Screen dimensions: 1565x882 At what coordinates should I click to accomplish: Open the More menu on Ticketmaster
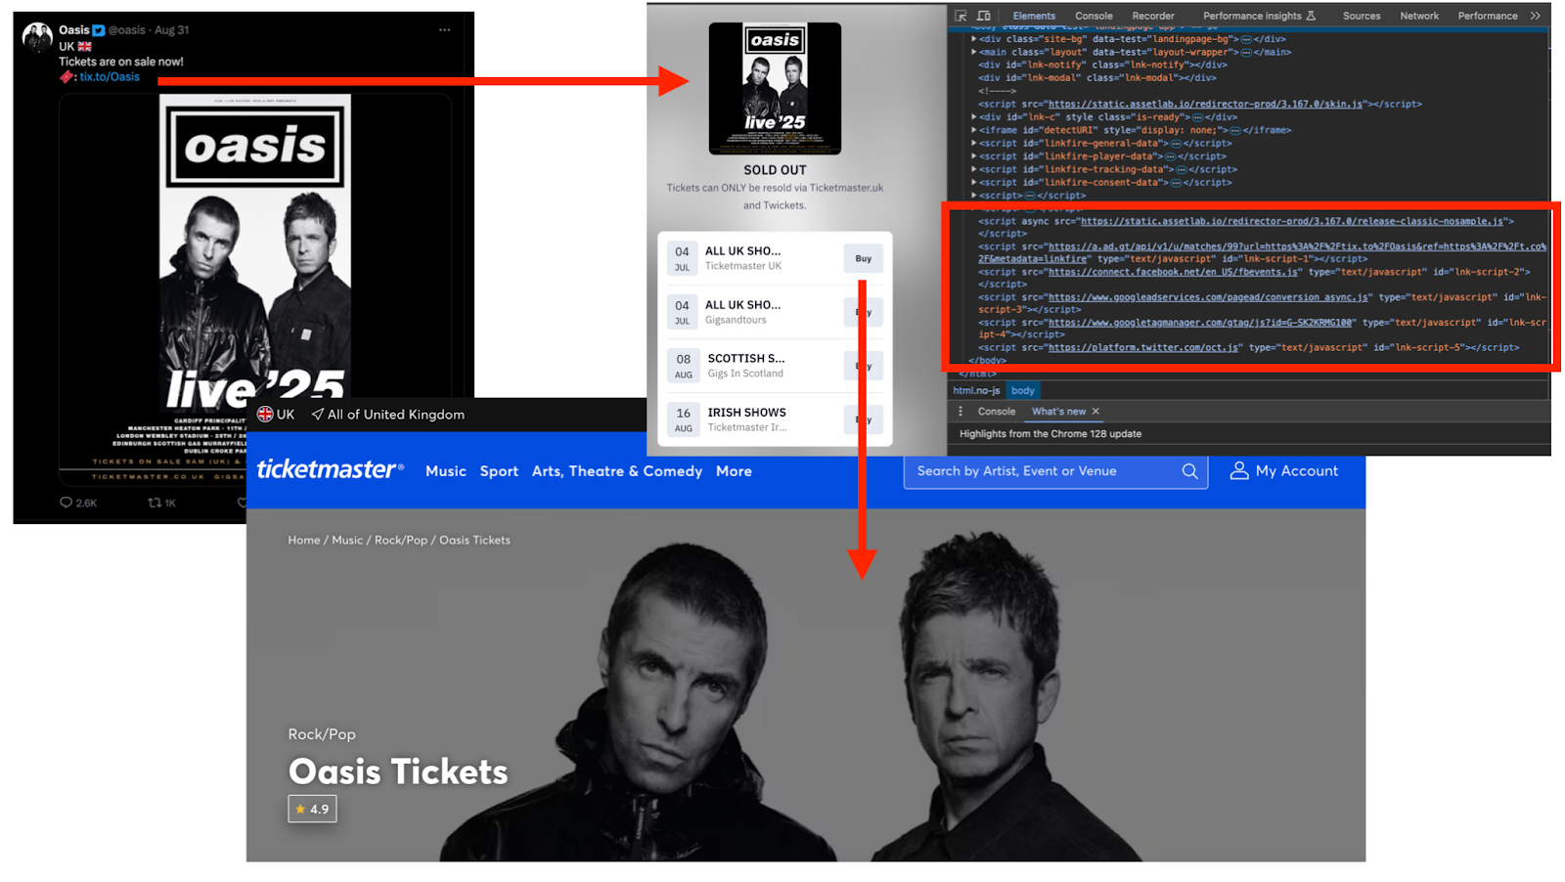point(734,471)
